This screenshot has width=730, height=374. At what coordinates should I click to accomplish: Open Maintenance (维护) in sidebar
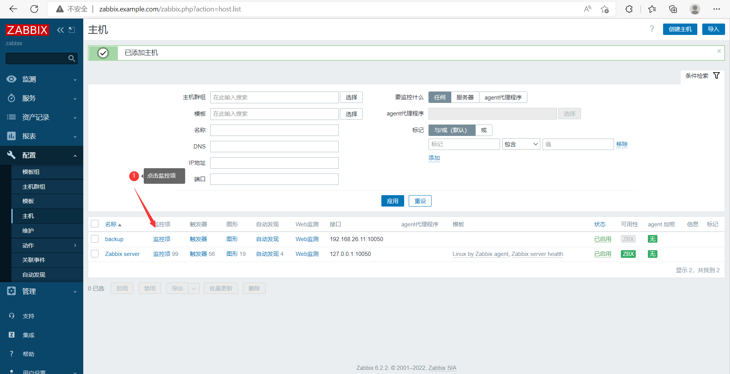[x=47, y=230]
